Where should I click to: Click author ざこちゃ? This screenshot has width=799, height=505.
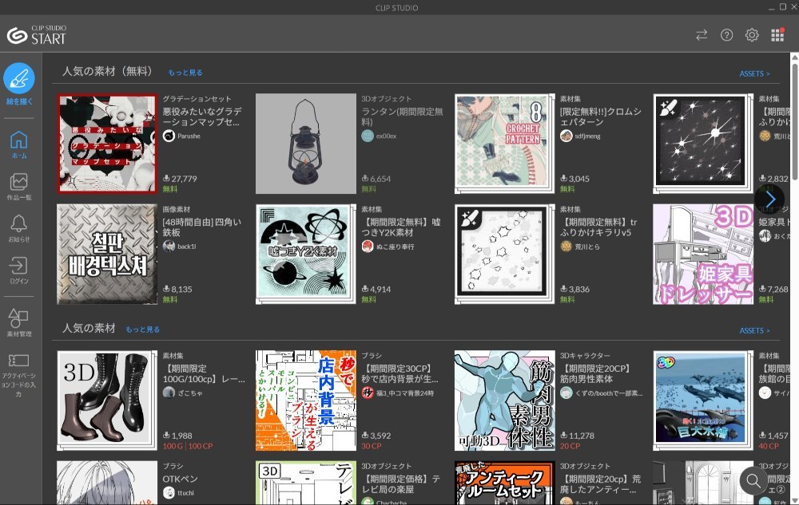point(190,393)
